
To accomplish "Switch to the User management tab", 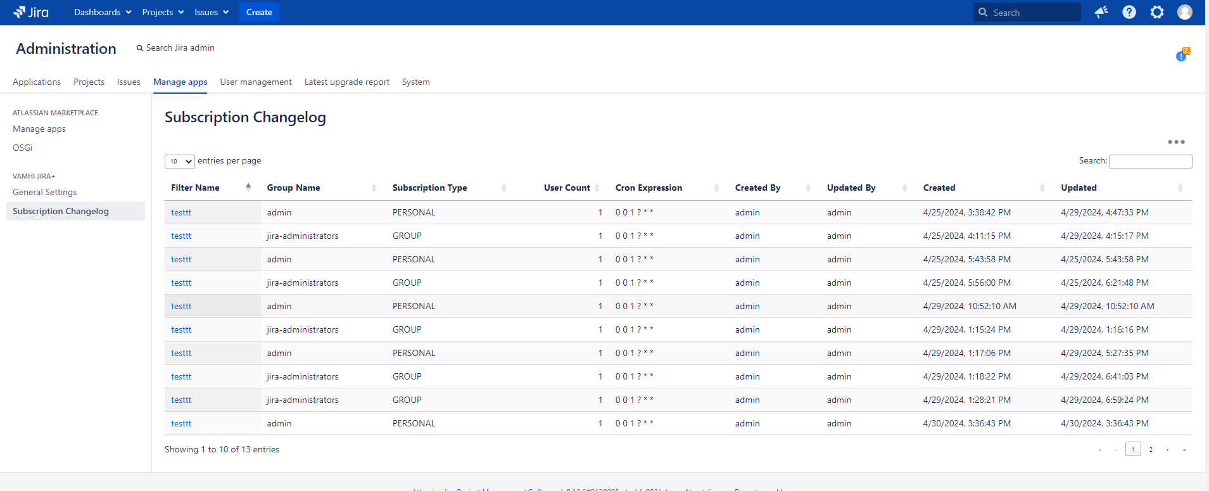I will (x=256, y=82).
